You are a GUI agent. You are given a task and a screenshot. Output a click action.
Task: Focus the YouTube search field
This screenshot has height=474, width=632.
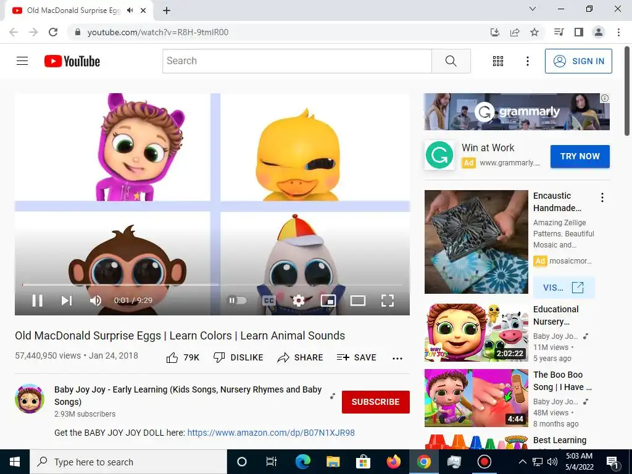(297, 61)
